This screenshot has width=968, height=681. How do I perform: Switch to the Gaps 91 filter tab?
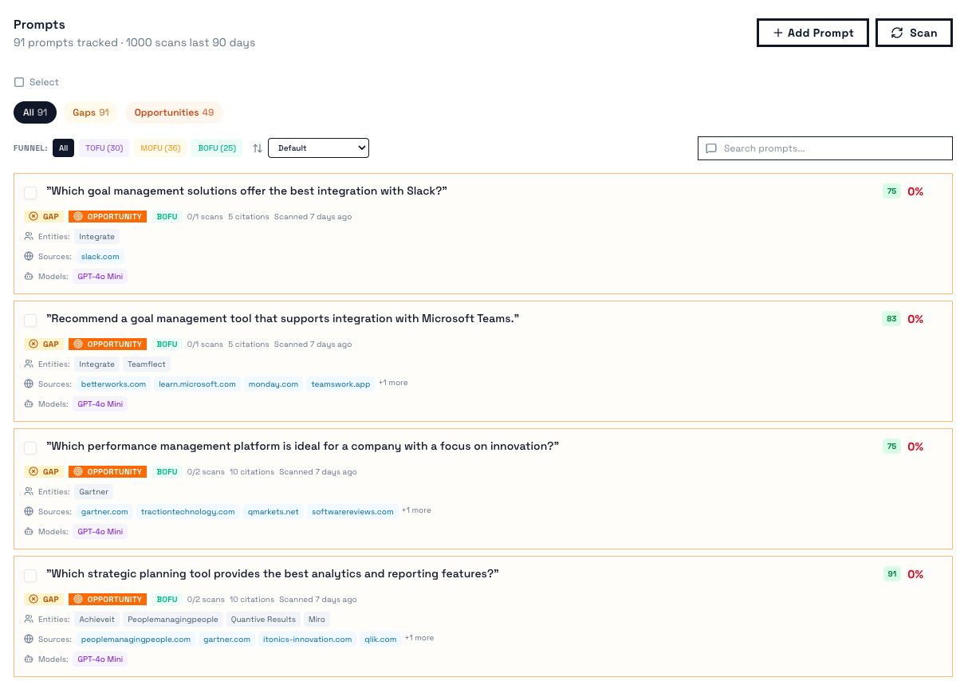pos(90,112)
